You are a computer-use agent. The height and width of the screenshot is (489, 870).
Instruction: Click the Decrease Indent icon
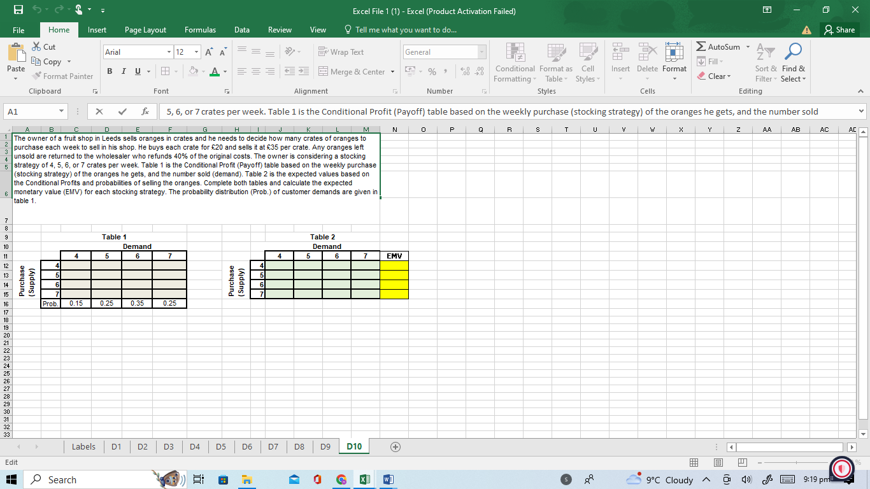pos(289,72)
